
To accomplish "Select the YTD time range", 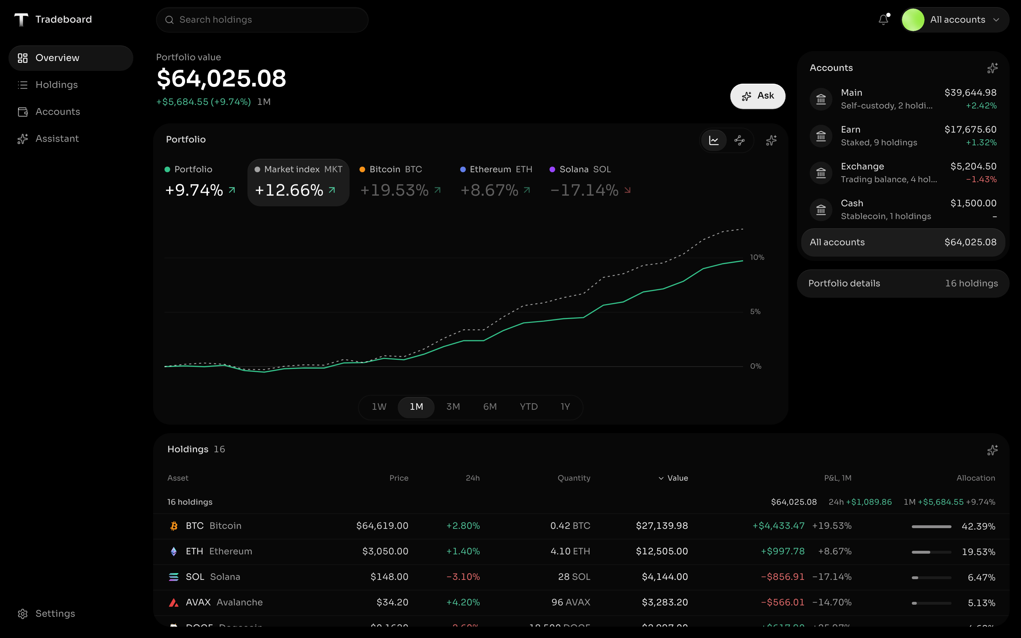I will tap(529, 407).
